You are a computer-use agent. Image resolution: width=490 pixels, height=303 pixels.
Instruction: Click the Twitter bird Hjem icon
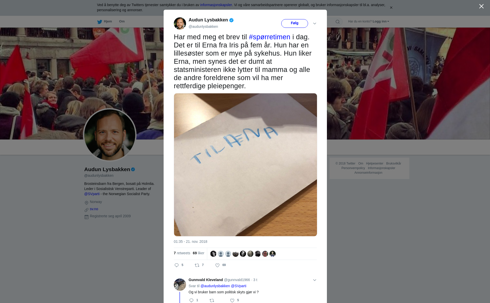point(100,22)
